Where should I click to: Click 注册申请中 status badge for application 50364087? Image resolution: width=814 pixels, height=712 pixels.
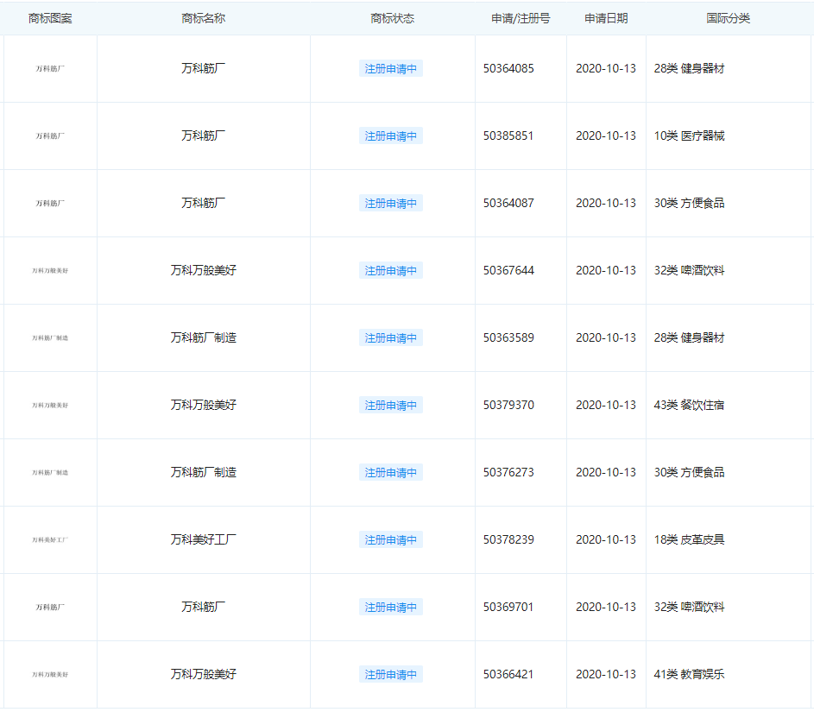(390, 203)
